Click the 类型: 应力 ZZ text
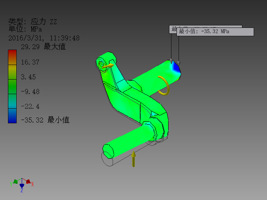Screen dimensions: 267x200 pyautogui.click(x=33, y=22)
